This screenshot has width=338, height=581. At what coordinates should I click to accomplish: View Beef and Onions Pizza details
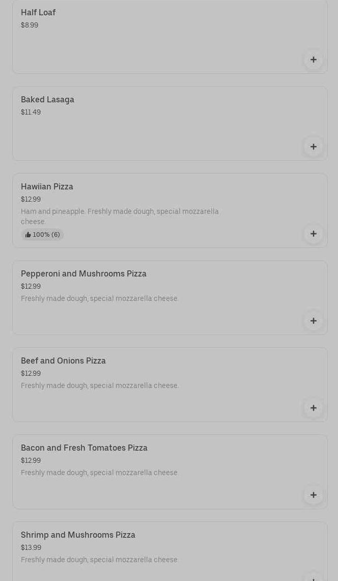click(x=63, y=361)
